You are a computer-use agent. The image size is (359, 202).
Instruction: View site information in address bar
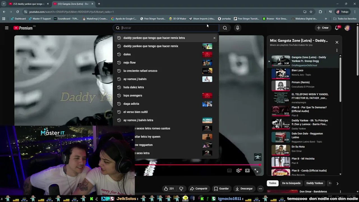(x=26, y=12)
